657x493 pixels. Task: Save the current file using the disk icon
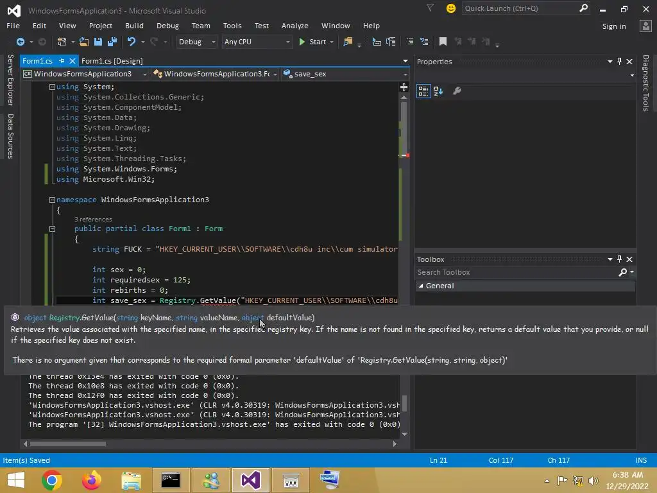pyautogui.click(x=98, y=42)
